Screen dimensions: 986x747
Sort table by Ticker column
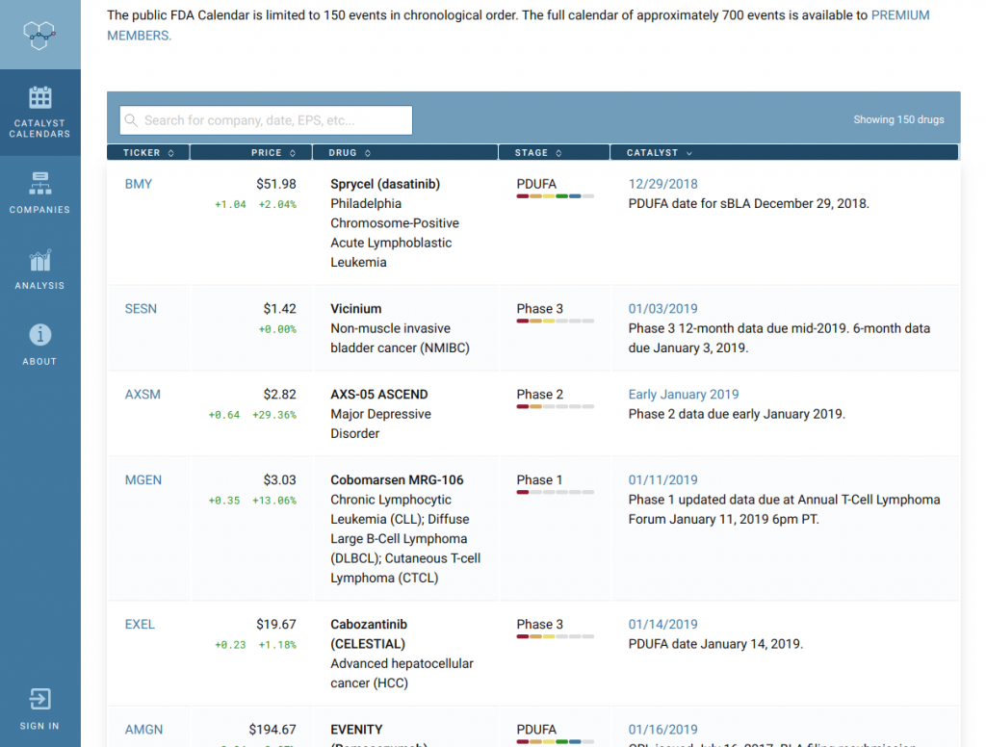coord(148,153)
